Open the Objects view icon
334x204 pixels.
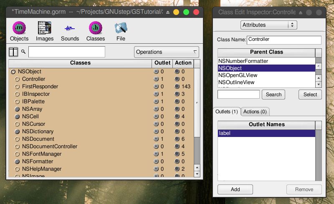[x=19, y=28]
